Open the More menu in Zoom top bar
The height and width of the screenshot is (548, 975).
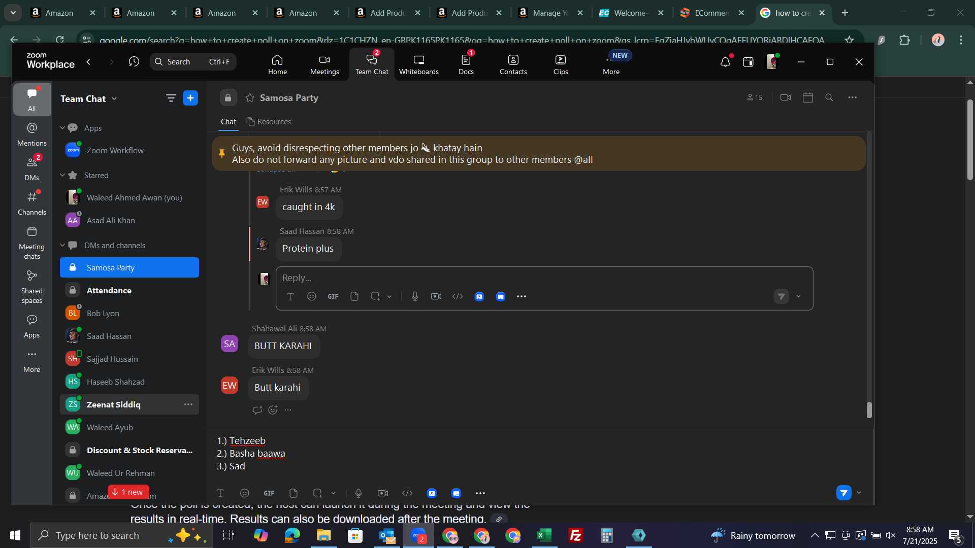611,65
